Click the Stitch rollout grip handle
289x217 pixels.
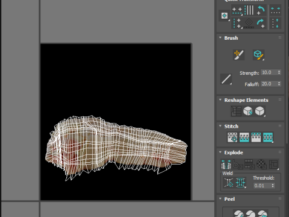coord(280,126)
